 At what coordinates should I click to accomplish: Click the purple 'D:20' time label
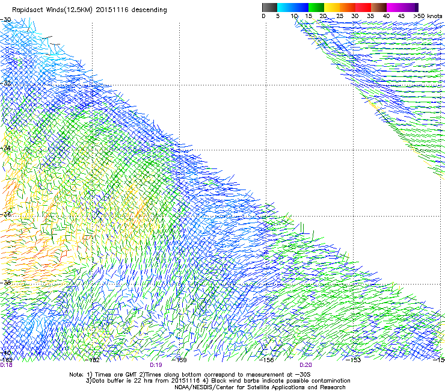coord(305,365)
